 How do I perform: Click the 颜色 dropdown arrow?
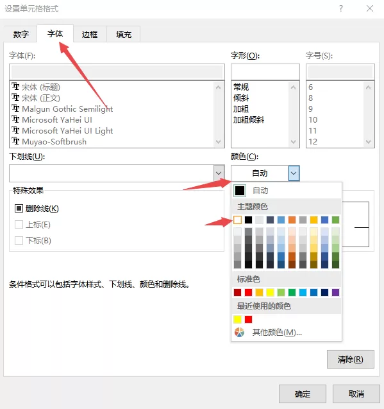point(294,173)
